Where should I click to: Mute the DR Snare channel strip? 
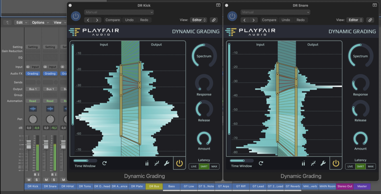point(46,180)
